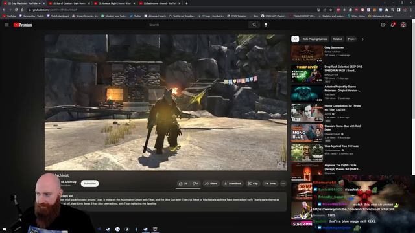Open Asterios Project video title
Screen dimensions: 415x233
point(342,89)
